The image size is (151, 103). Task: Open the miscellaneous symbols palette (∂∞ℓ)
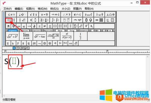tap(88, 14)
